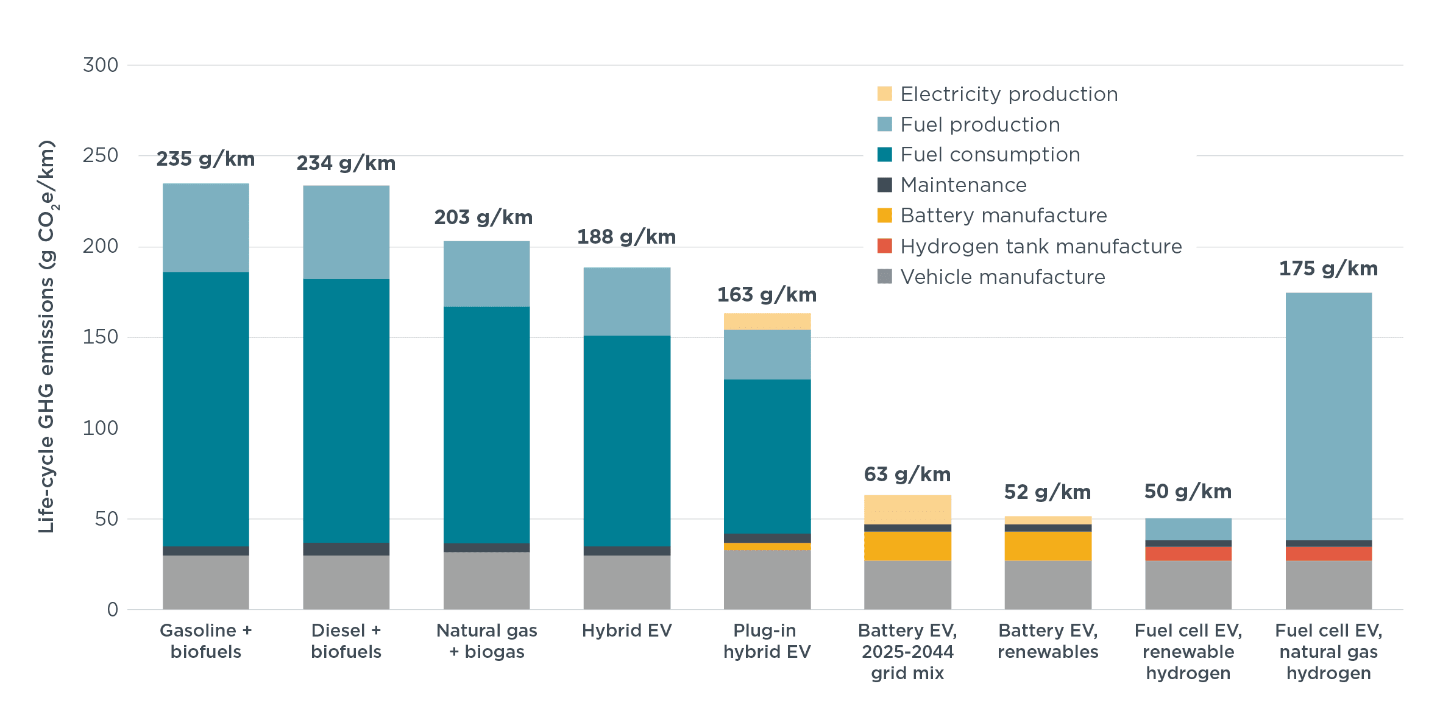The width and height of the screenshot is (1440, 720).
Task: Click the Electricity production legend swatch
Action: pos(884,94)
